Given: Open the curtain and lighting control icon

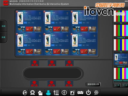Looking at the screenshot, I should pos(72,93).
